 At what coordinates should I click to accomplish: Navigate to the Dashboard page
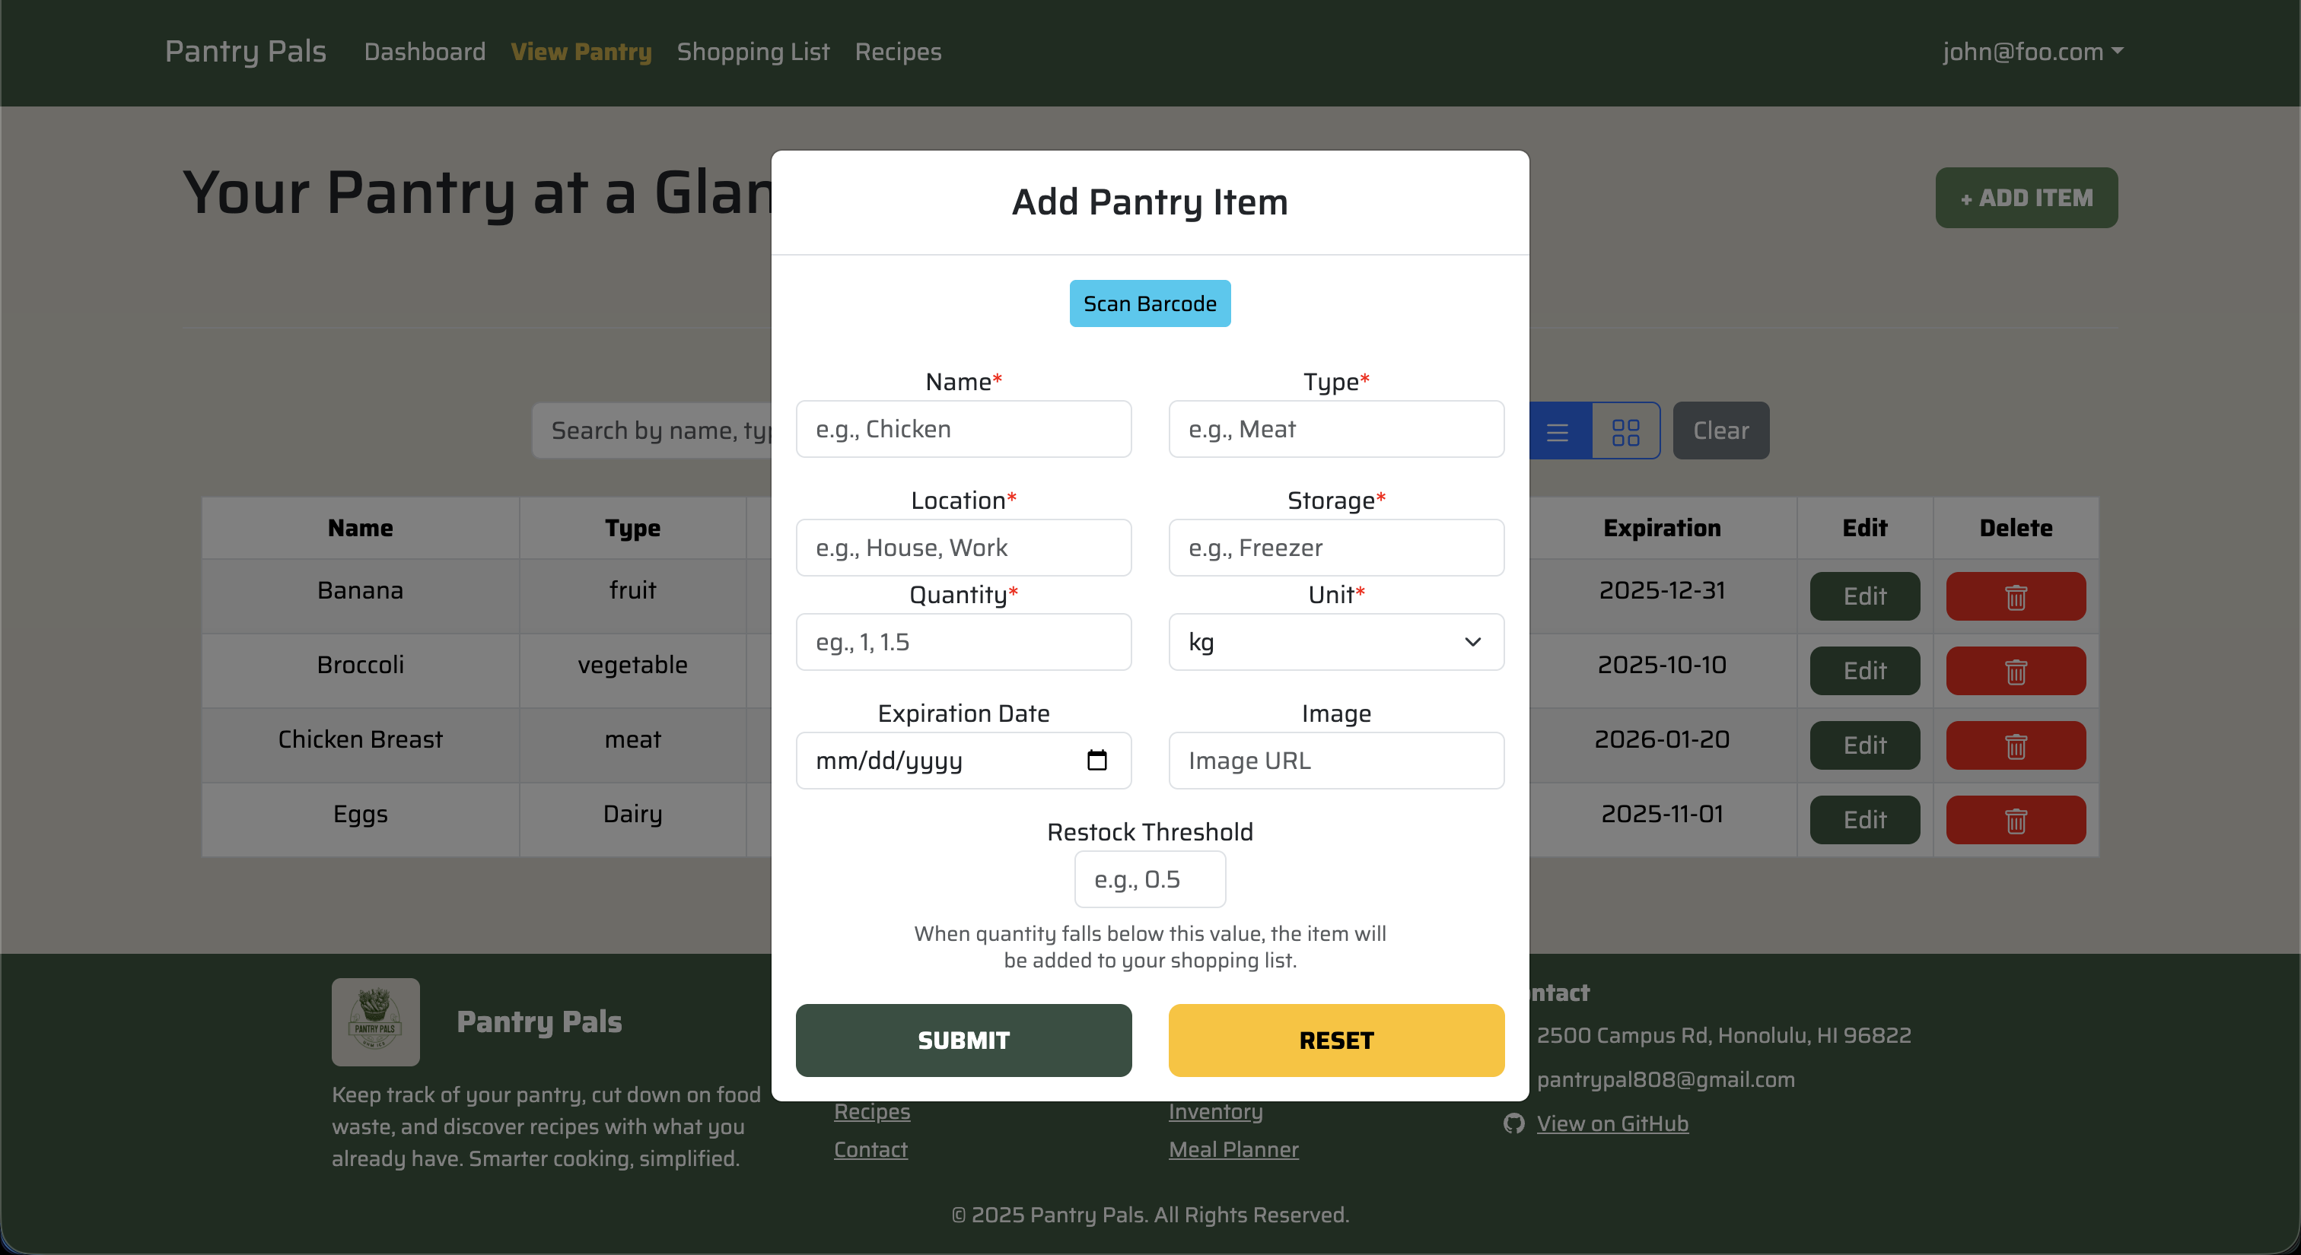point(425,52)
